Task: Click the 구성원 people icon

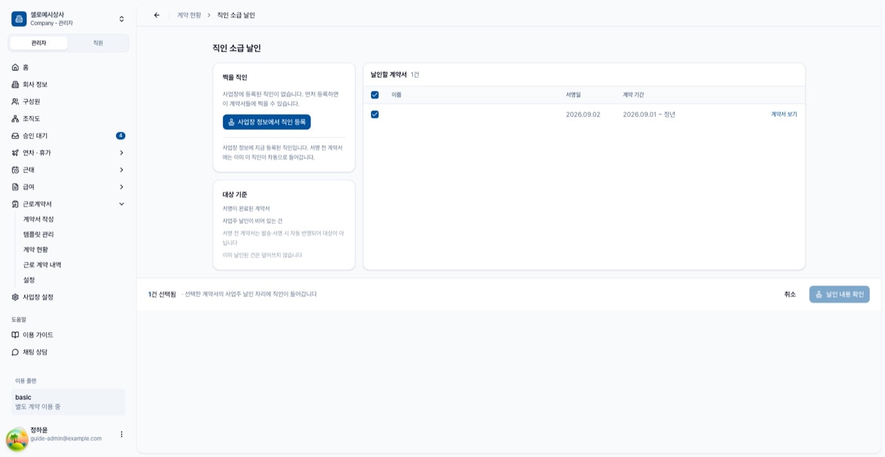Action: (15, 101)
